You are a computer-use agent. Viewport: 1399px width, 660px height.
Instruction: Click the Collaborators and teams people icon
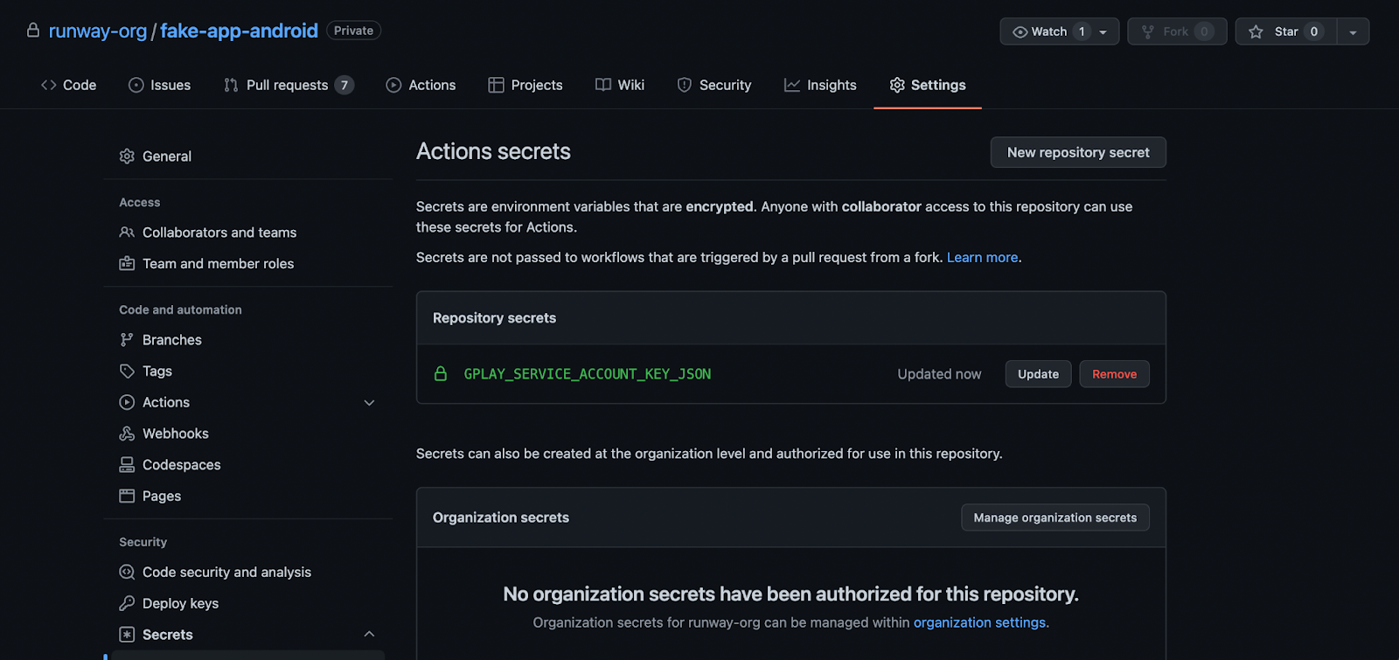coord(127,233)
